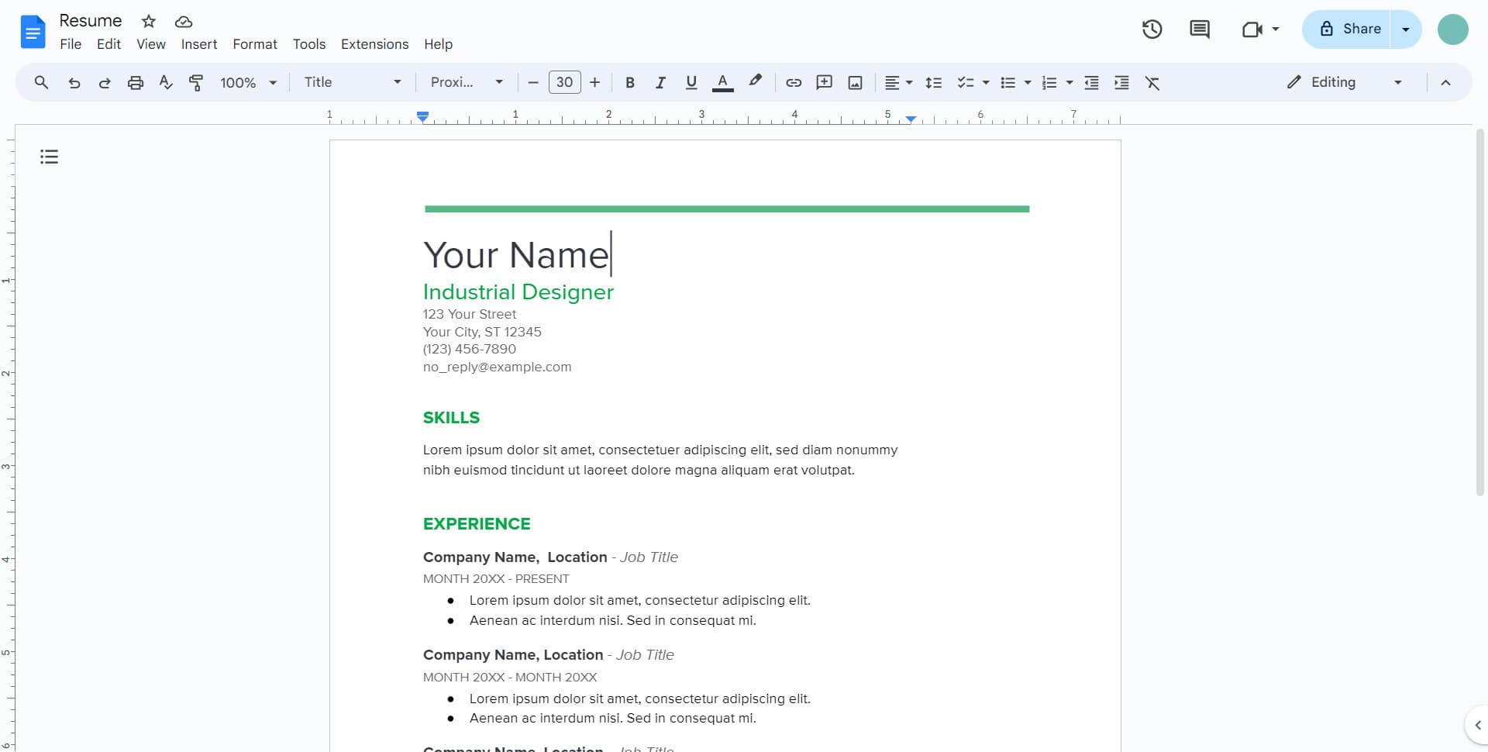Undo the last action
The height and width of the screenshot is (752, 1488).
click(74, 82)
